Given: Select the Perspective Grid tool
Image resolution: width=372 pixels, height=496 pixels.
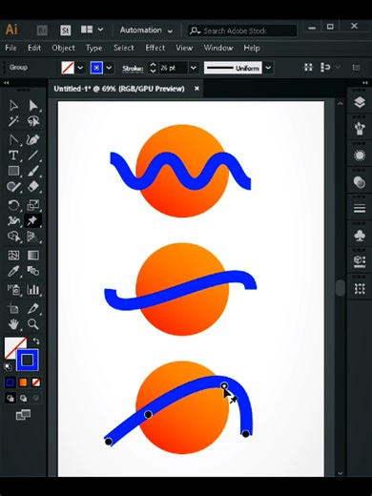Looking at the screenshot, I should click(33, 237).
